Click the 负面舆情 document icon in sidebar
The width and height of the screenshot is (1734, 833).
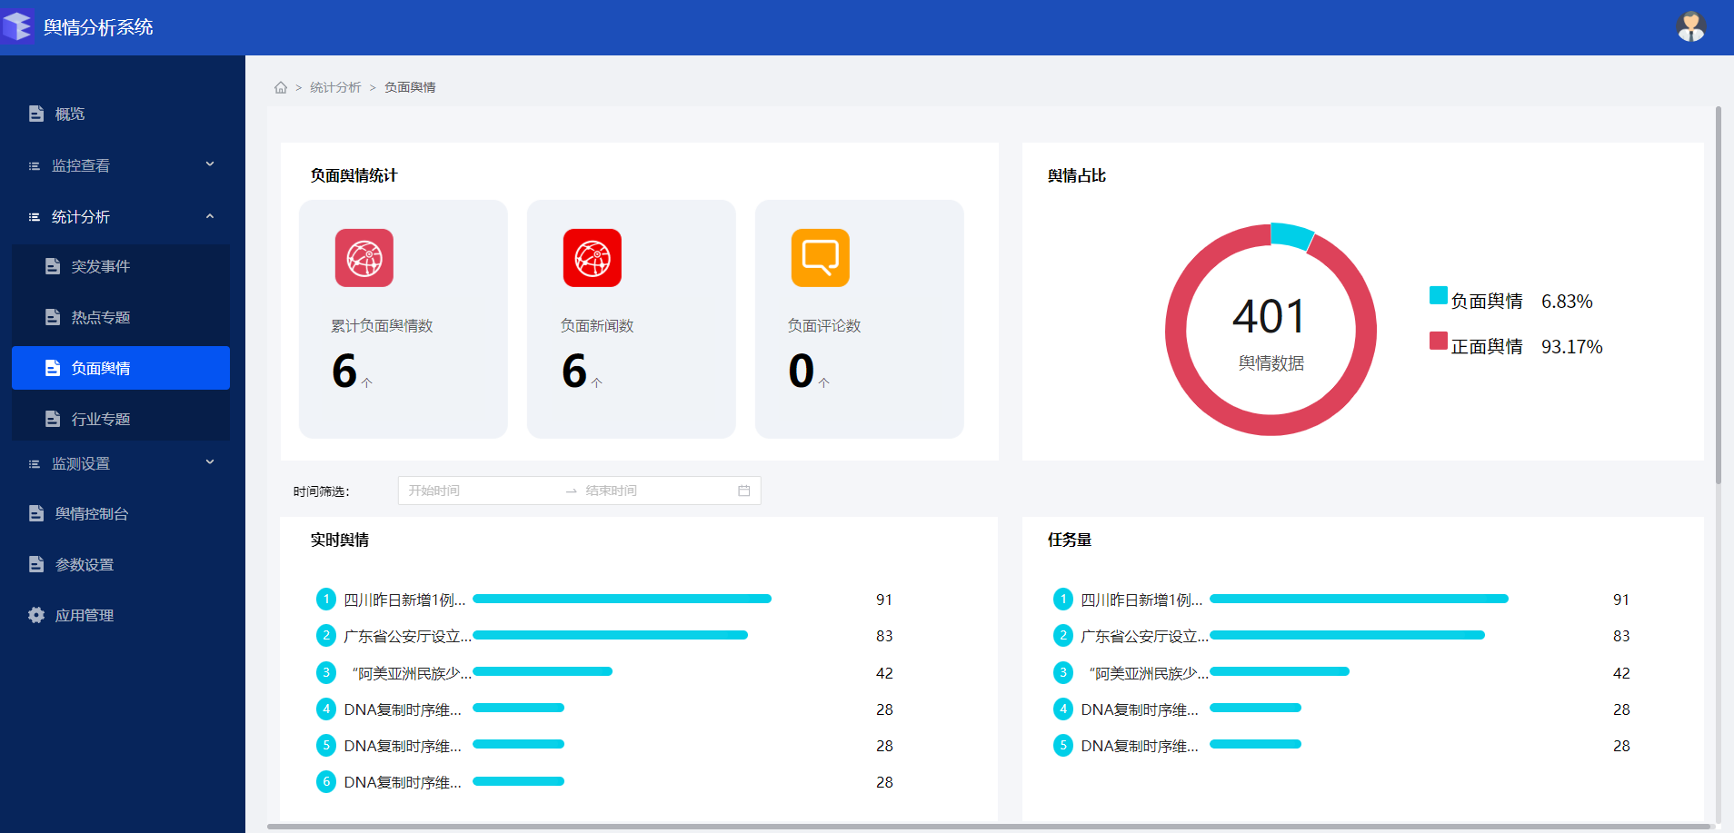53,368
